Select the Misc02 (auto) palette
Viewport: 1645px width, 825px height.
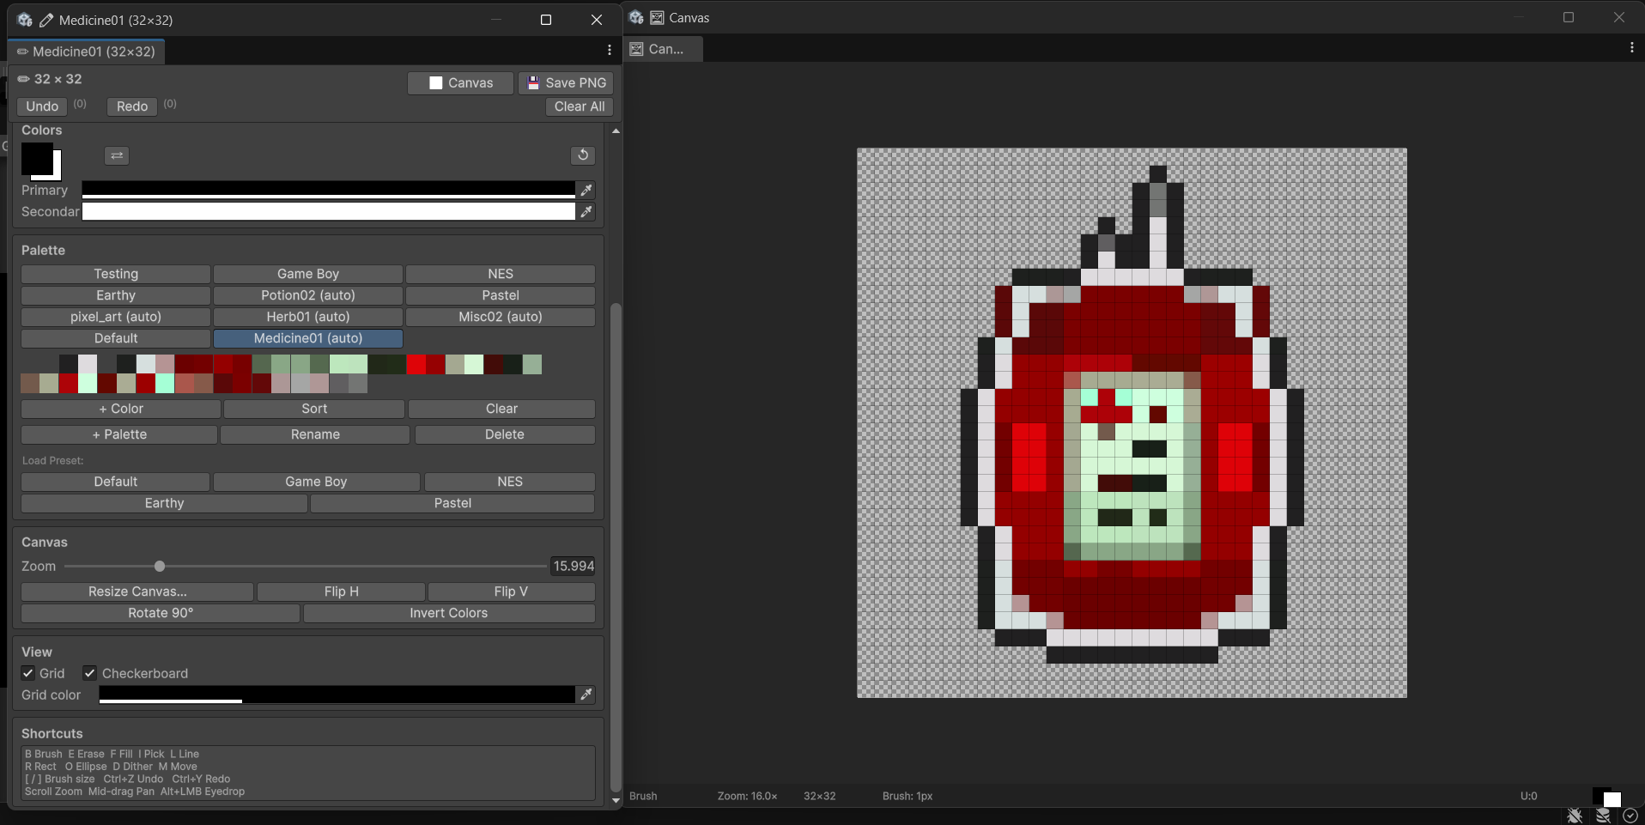click(501, 317)
